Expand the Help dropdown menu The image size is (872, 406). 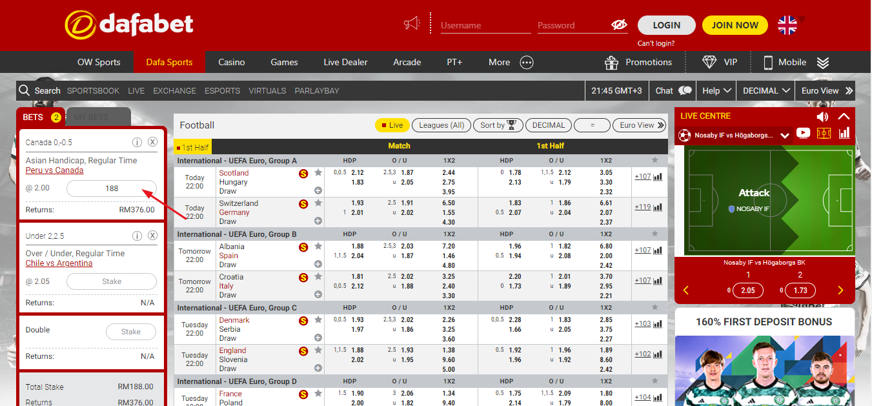click(x=716, y=91)
